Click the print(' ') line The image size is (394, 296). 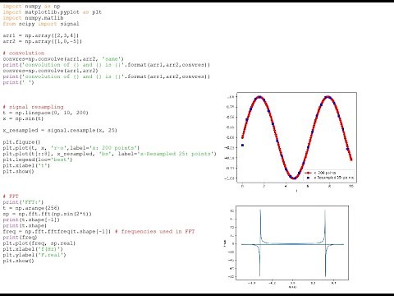[19, 82]
